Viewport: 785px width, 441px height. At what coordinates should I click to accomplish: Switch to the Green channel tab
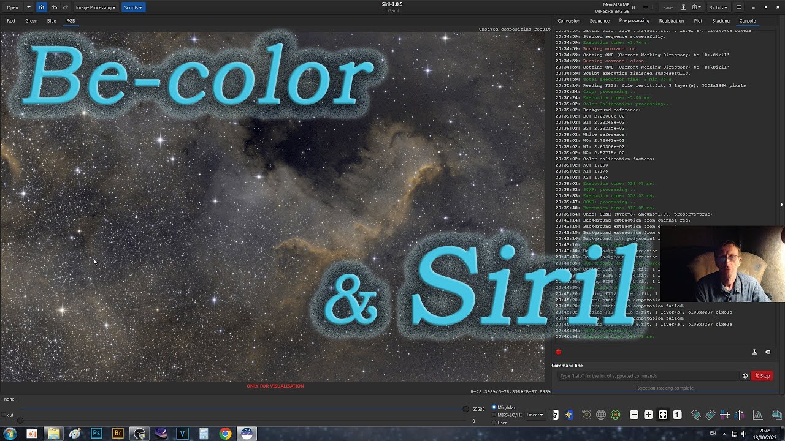(x=31, y=21)
